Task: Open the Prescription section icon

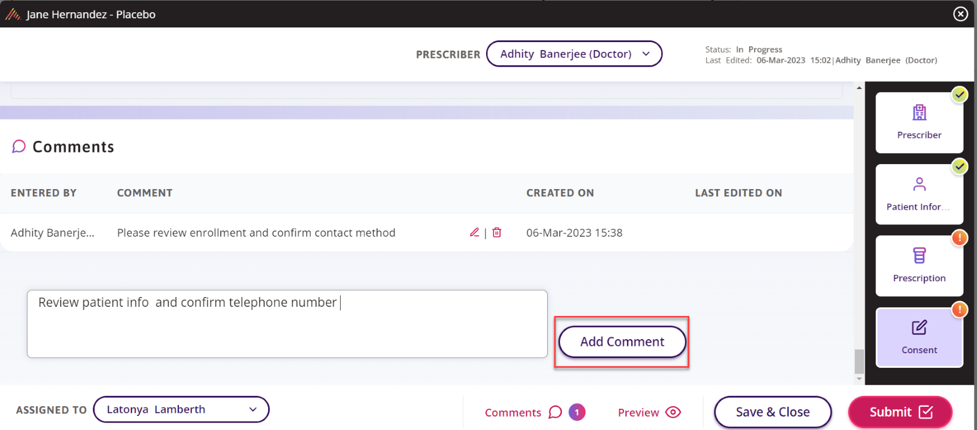Action: click(x=919, y=256)
